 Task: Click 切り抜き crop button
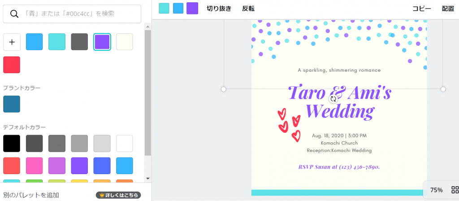(219, 9)
